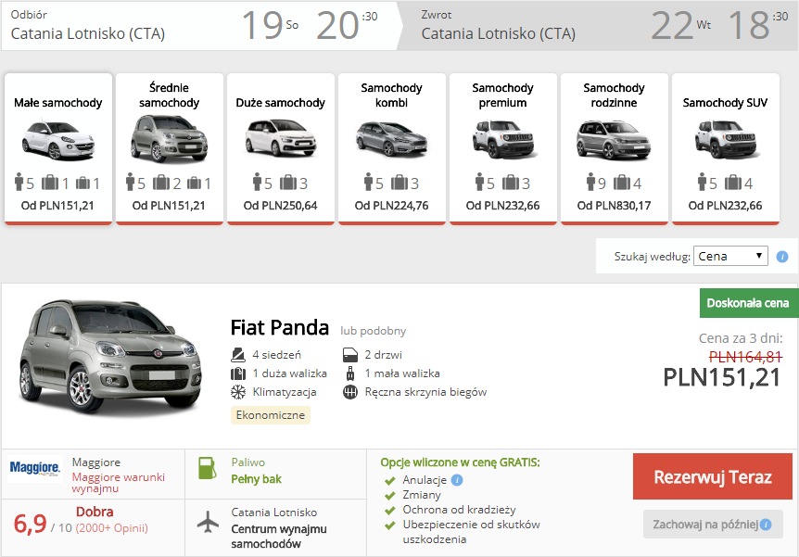Click the snowflake Klimatyzacja icon
The height and width of the screenshot is (557, 799).
238,392
